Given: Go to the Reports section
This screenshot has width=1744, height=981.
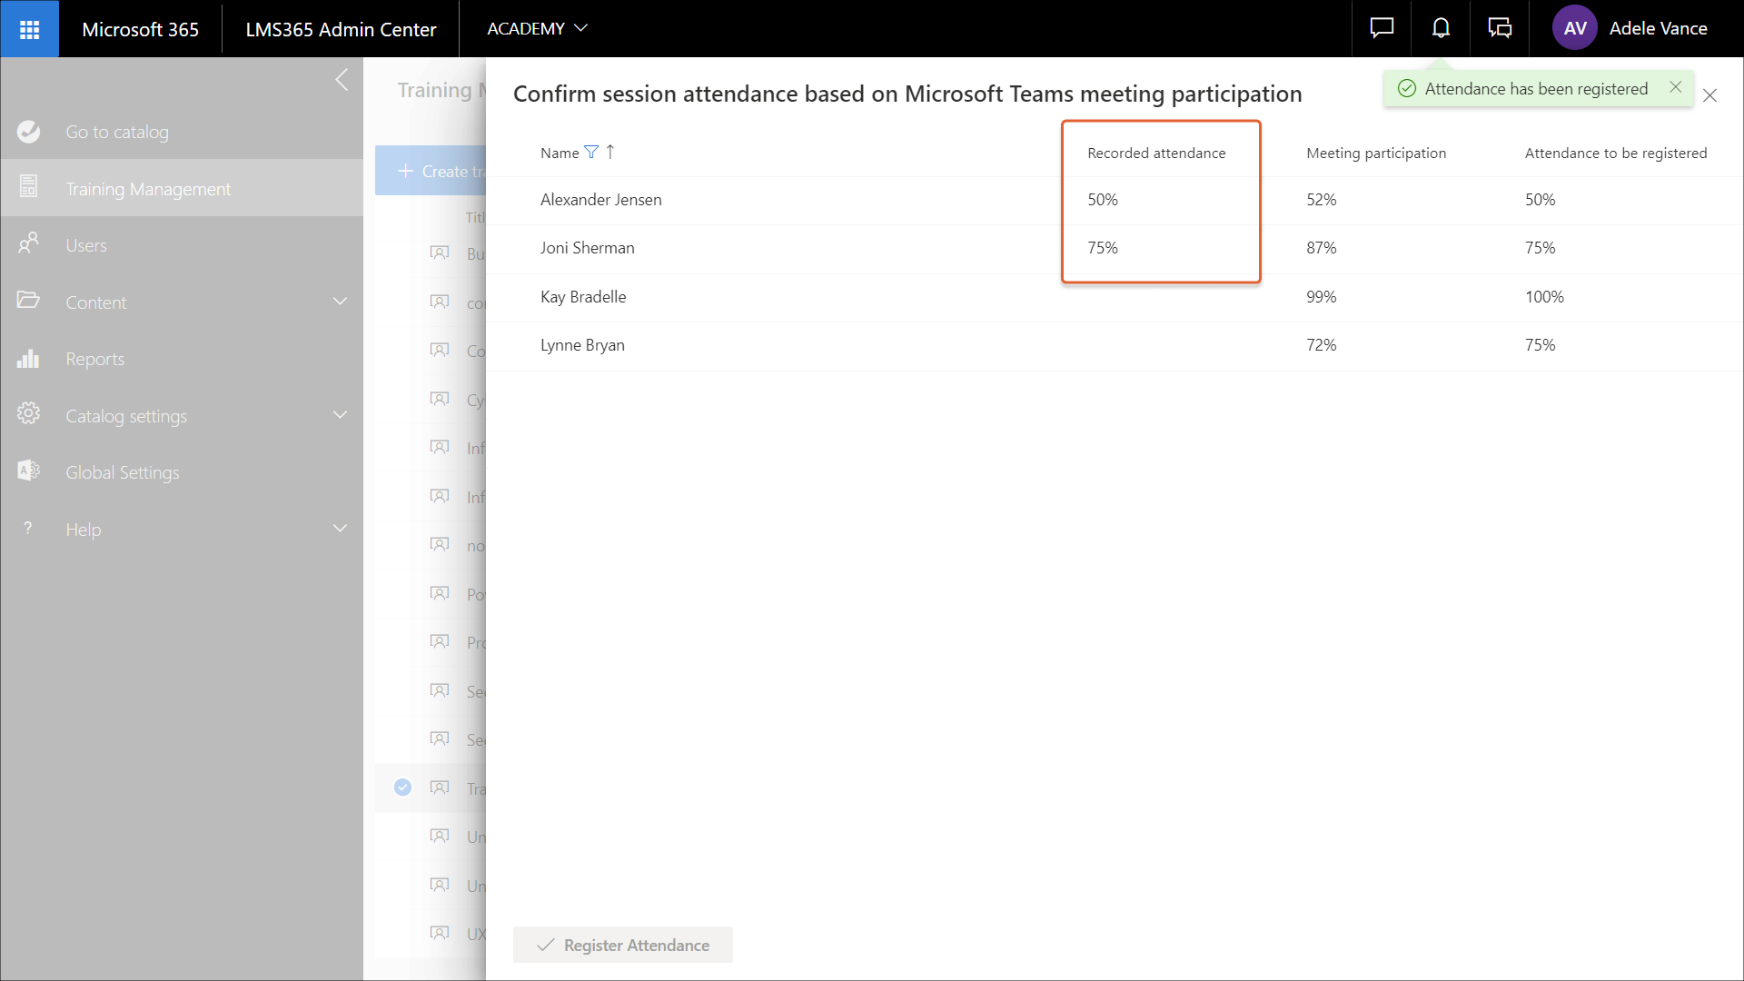Looking at the screenshot, I should [95, 359].
